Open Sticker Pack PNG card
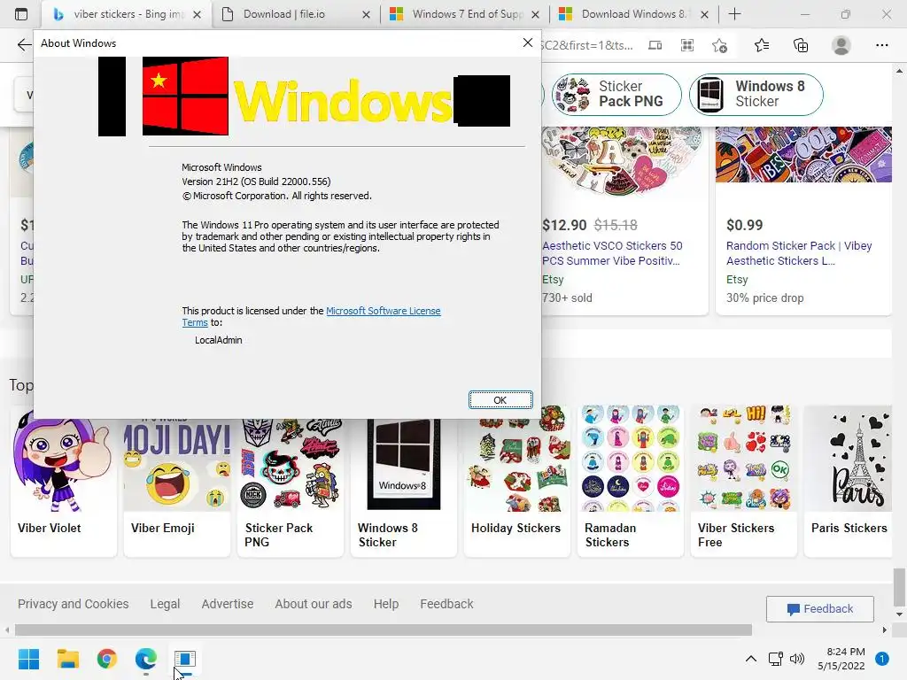 291,481
